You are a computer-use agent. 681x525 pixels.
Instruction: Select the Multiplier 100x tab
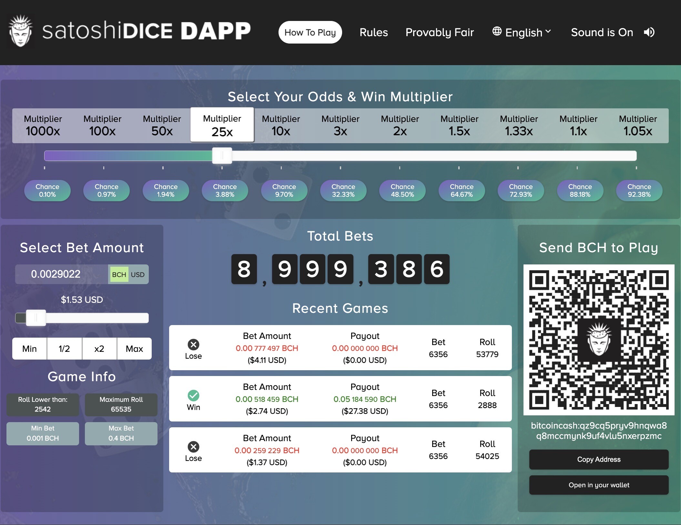pyautogui.click(x=102, y=126)
